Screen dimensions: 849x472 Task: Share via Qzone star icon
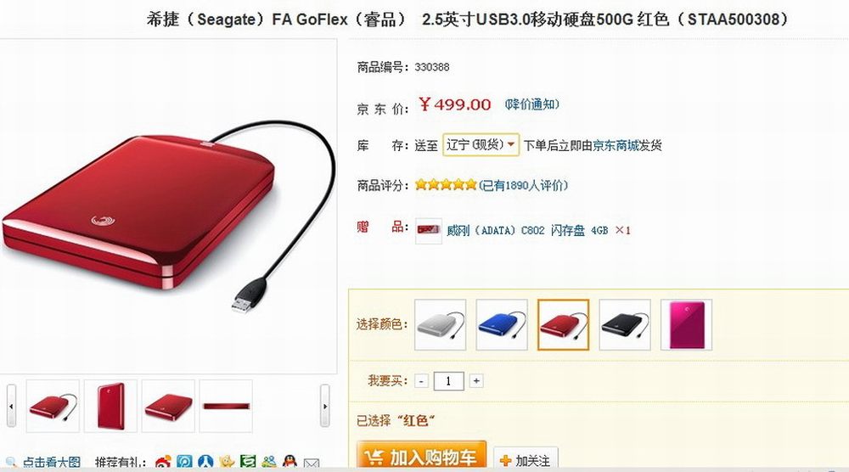(227, 461)
